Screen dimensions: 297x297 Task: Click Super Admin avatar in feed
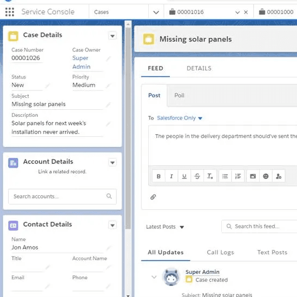[171, 277]
